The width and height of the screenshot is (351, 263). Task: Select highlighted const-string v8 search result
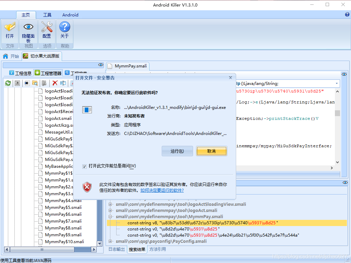(227, 223)
